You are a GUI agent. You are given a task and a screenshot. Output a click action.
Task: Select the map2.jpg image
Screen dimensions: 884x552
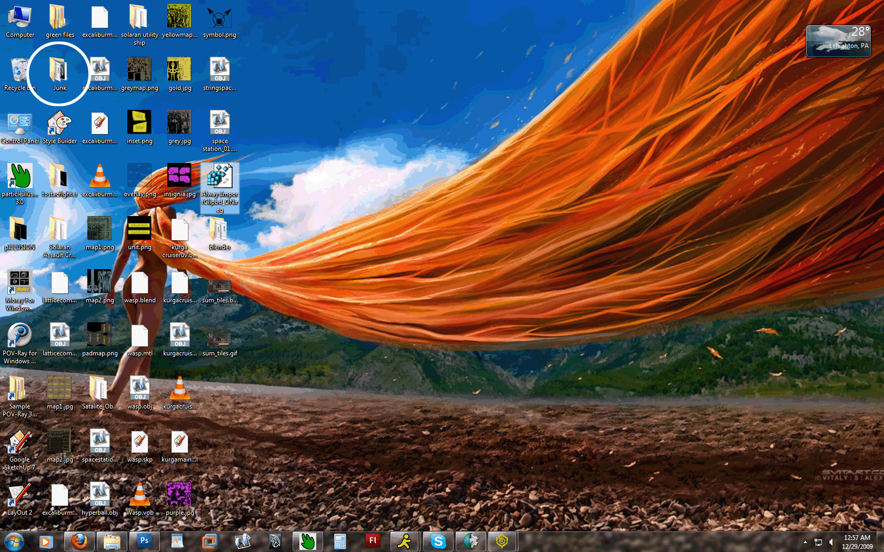pos(59,446)
